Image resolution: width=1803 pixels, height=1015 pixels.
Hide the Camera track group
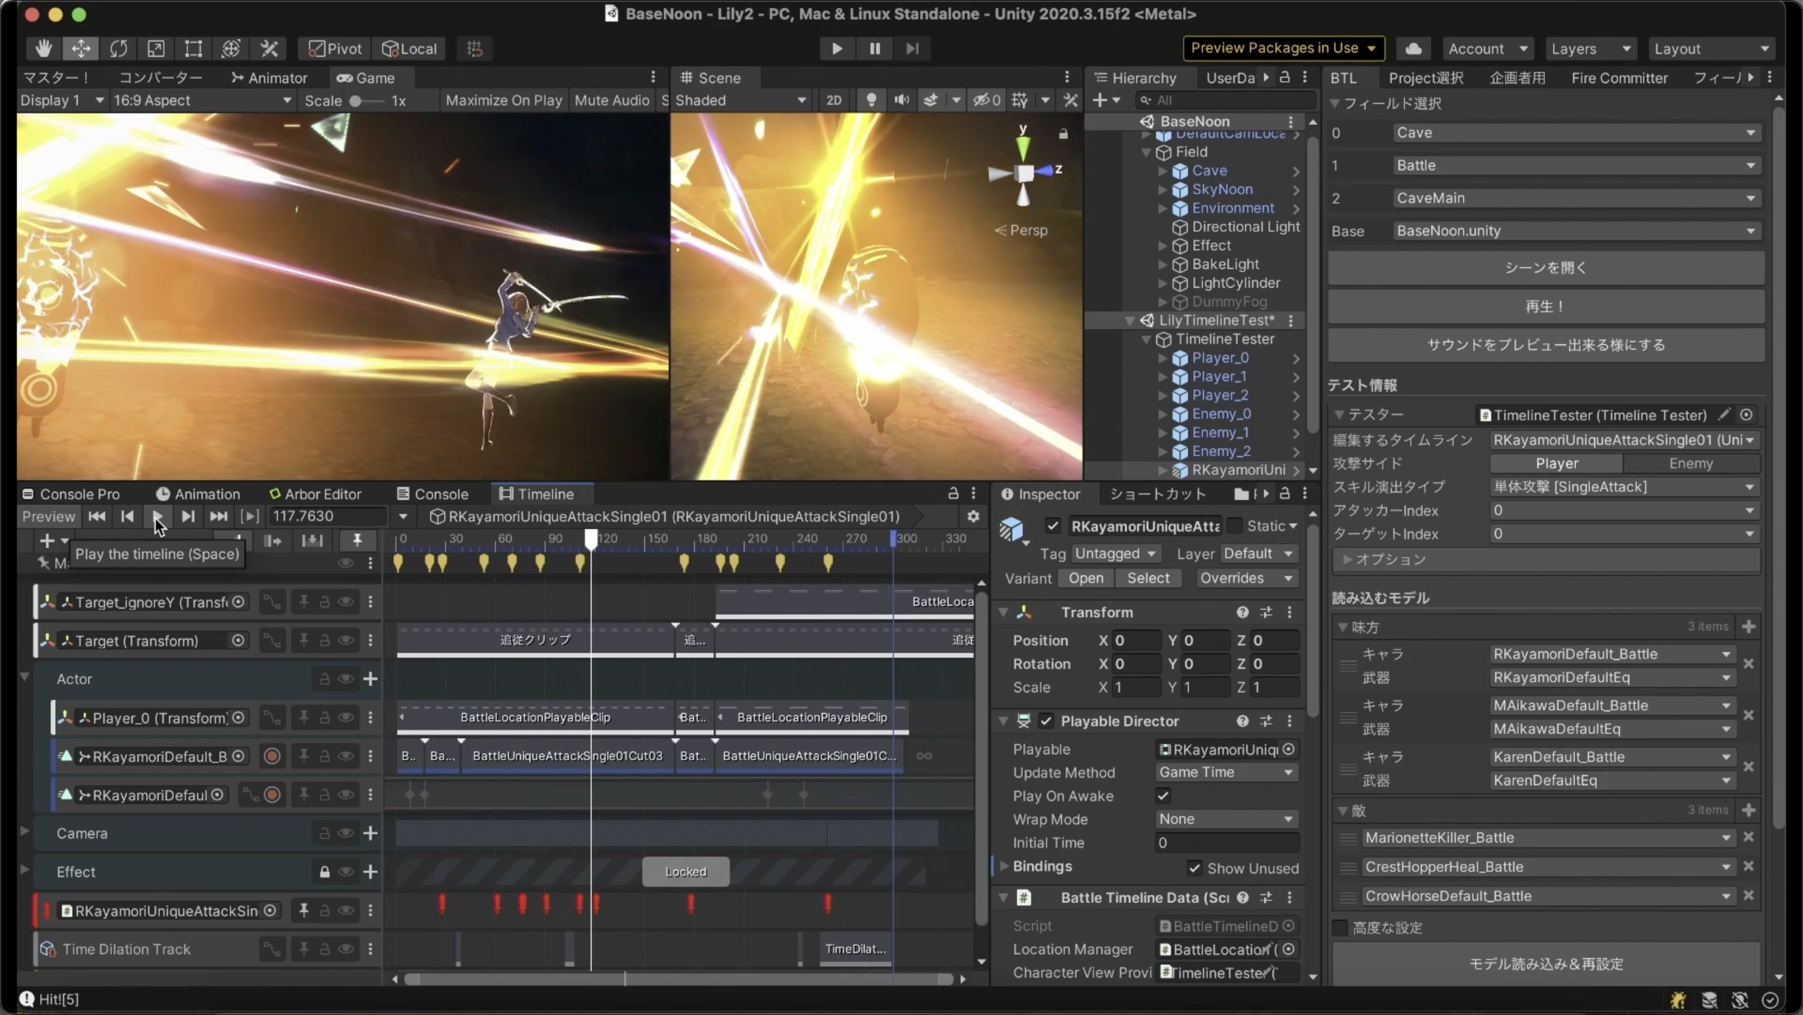click(x=346, y=833)
